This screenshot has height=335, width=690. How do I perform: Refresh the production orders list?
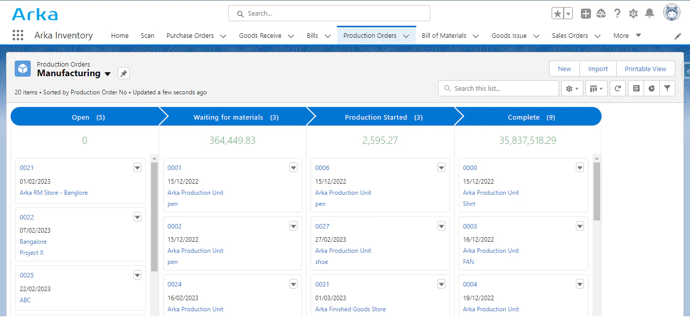coord(617,88)
